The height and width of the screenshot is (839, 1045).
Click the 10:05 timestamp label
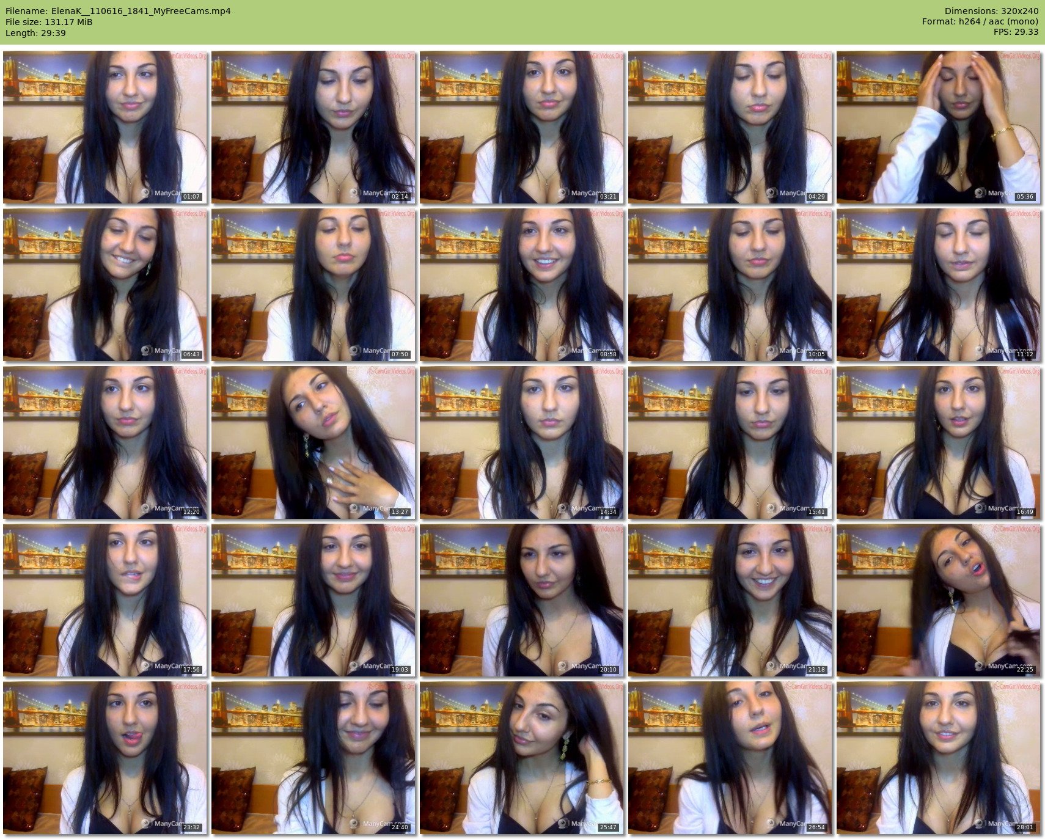[816, 354]
